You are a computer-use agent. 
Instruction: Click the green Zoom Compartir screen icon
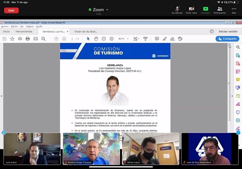click(x=205, y=9)
